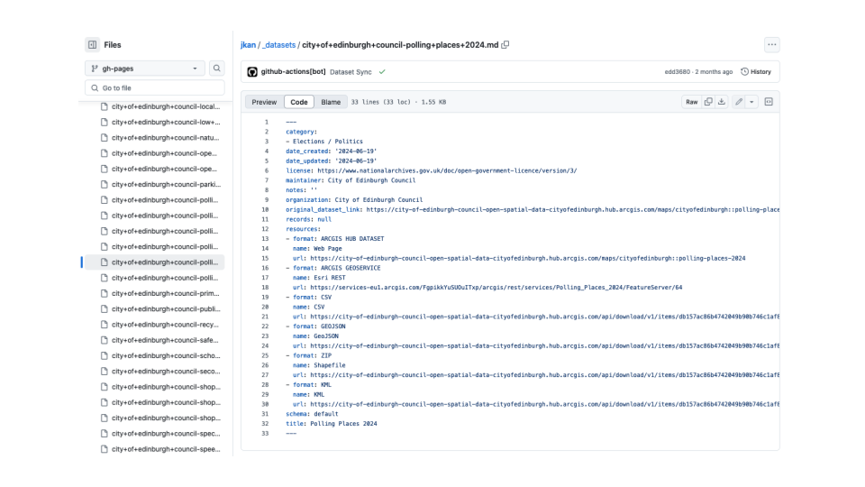Click the Raw button
This screenshot has width=865, height=487.
[692, 102]
